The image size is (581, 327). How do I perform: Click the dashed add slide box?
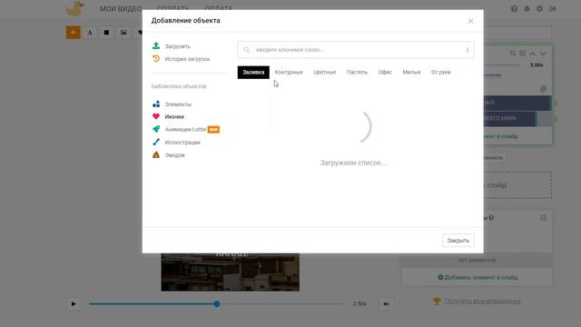pos(517,185)
